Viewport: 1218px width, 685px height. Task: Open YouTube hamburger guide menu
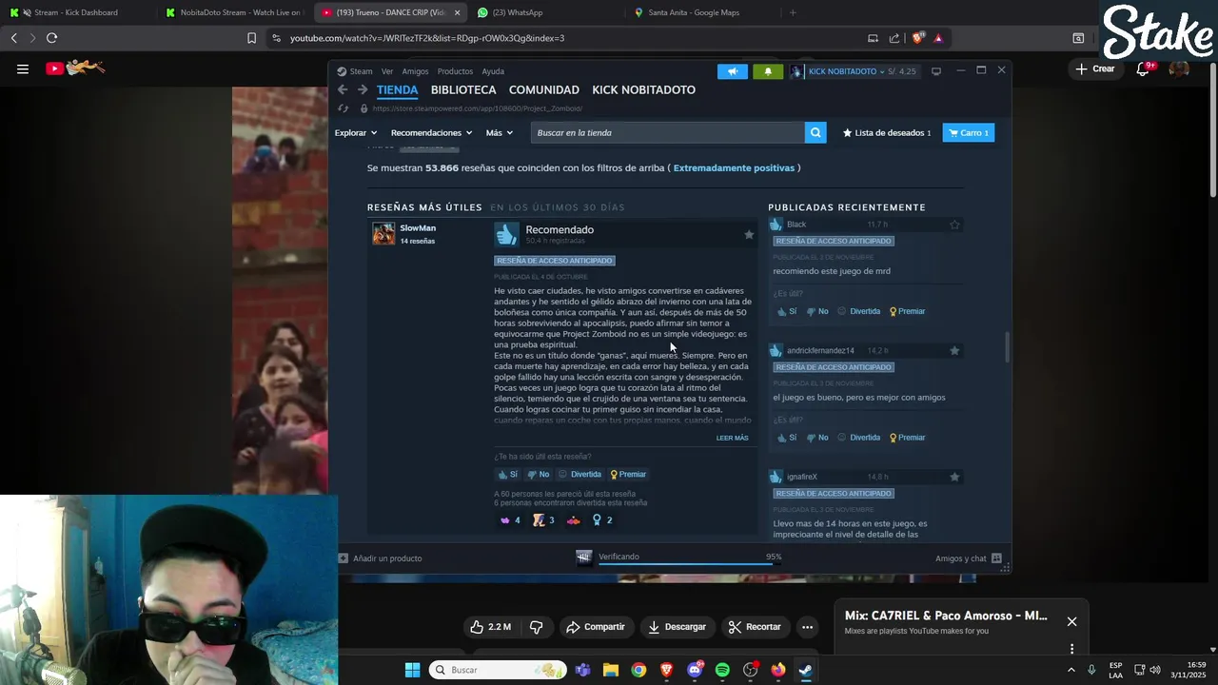(x=22, y=68)
